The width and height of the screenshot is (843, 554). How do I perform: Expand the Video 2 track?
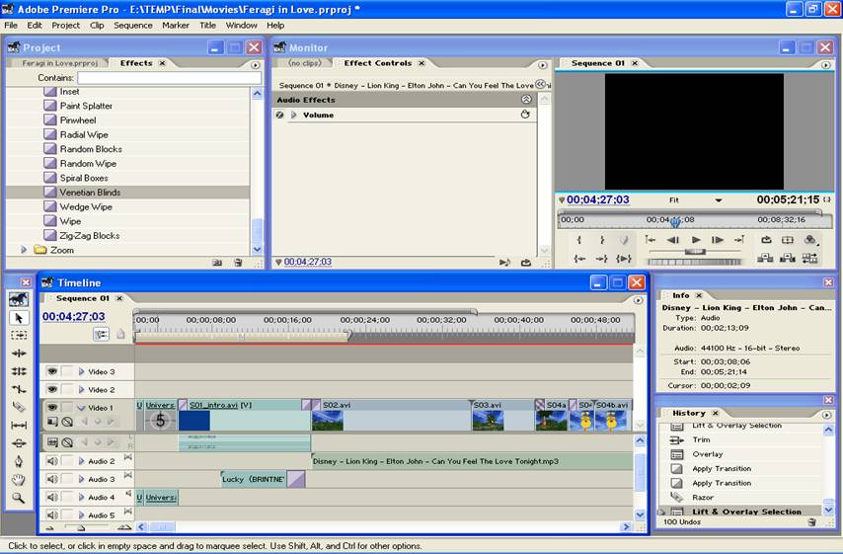point(82,389)
